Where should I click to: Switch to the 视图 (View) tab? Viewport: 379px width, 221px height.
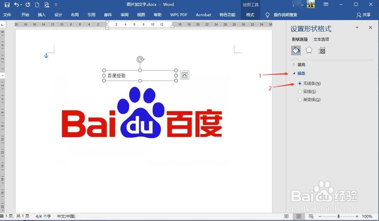(x=141, y=15)
